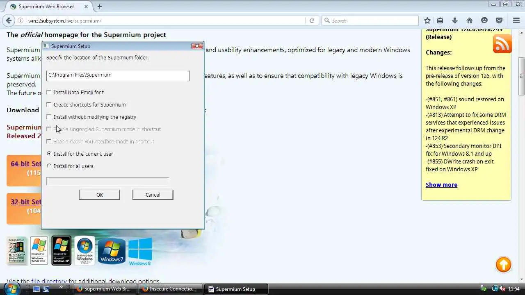Open the hamburger menu in browser
The image size is (525, 295).
(516, 20)
